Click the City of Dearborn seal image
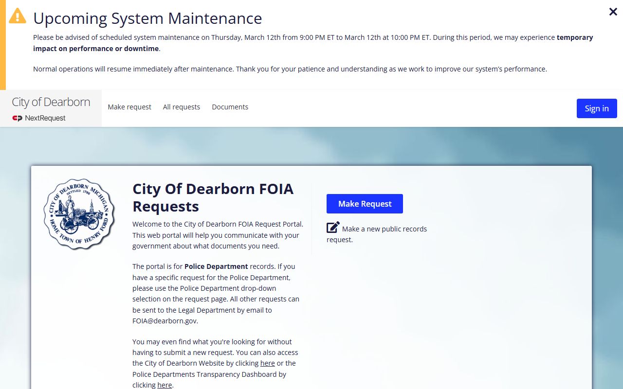 pyautogui.click(x=79, y=214)
